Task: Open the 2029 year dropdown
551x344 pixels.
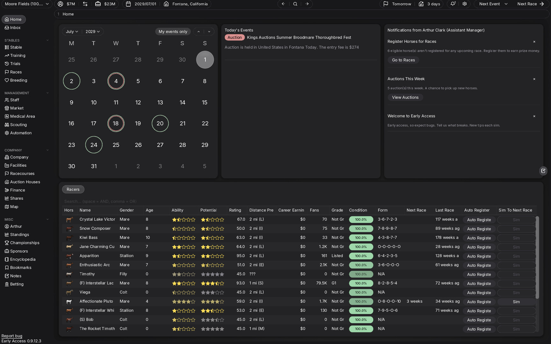Action: pyautogui.click(x=93, y=32)
